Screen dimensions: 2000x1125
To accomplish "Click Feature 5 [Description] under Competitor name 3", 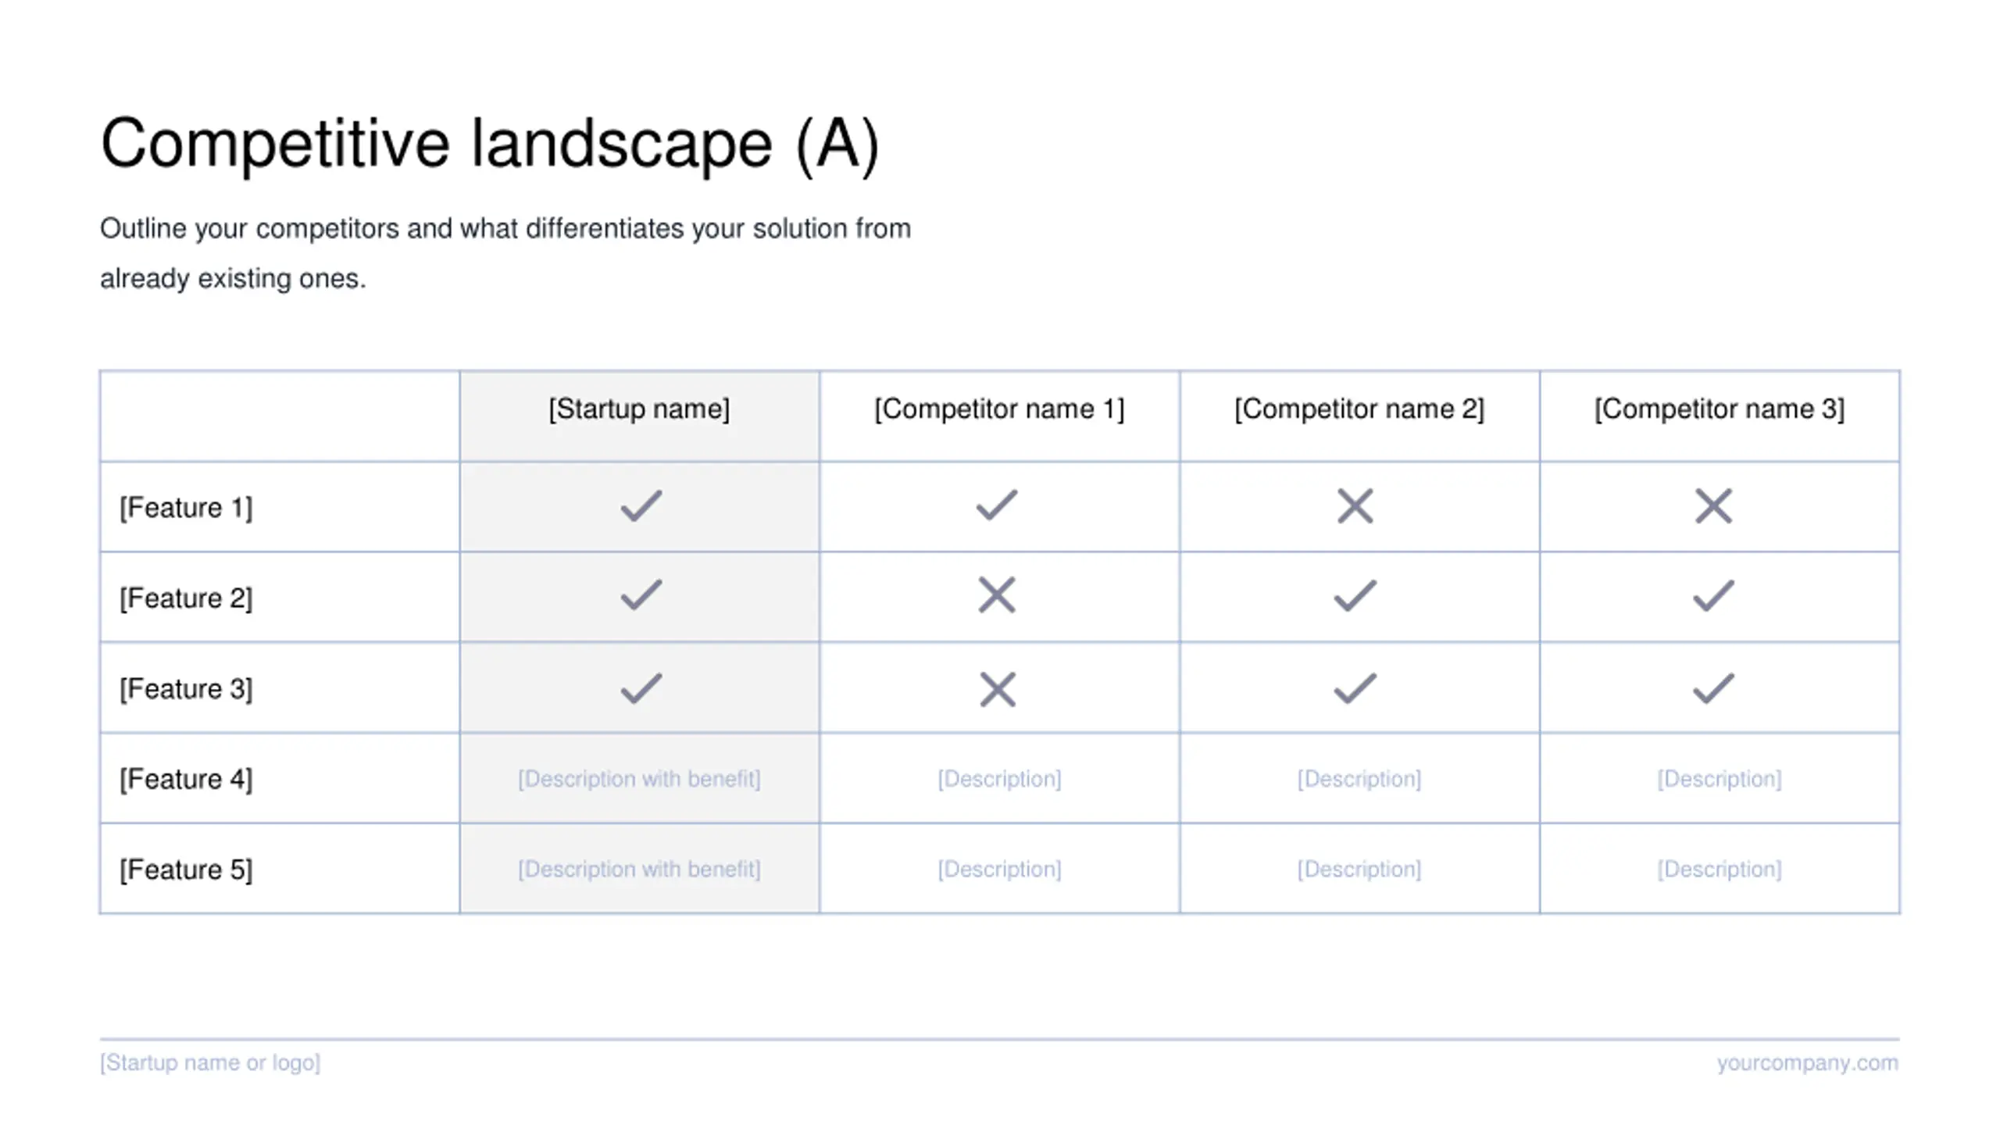I will tap(1720, 869).
